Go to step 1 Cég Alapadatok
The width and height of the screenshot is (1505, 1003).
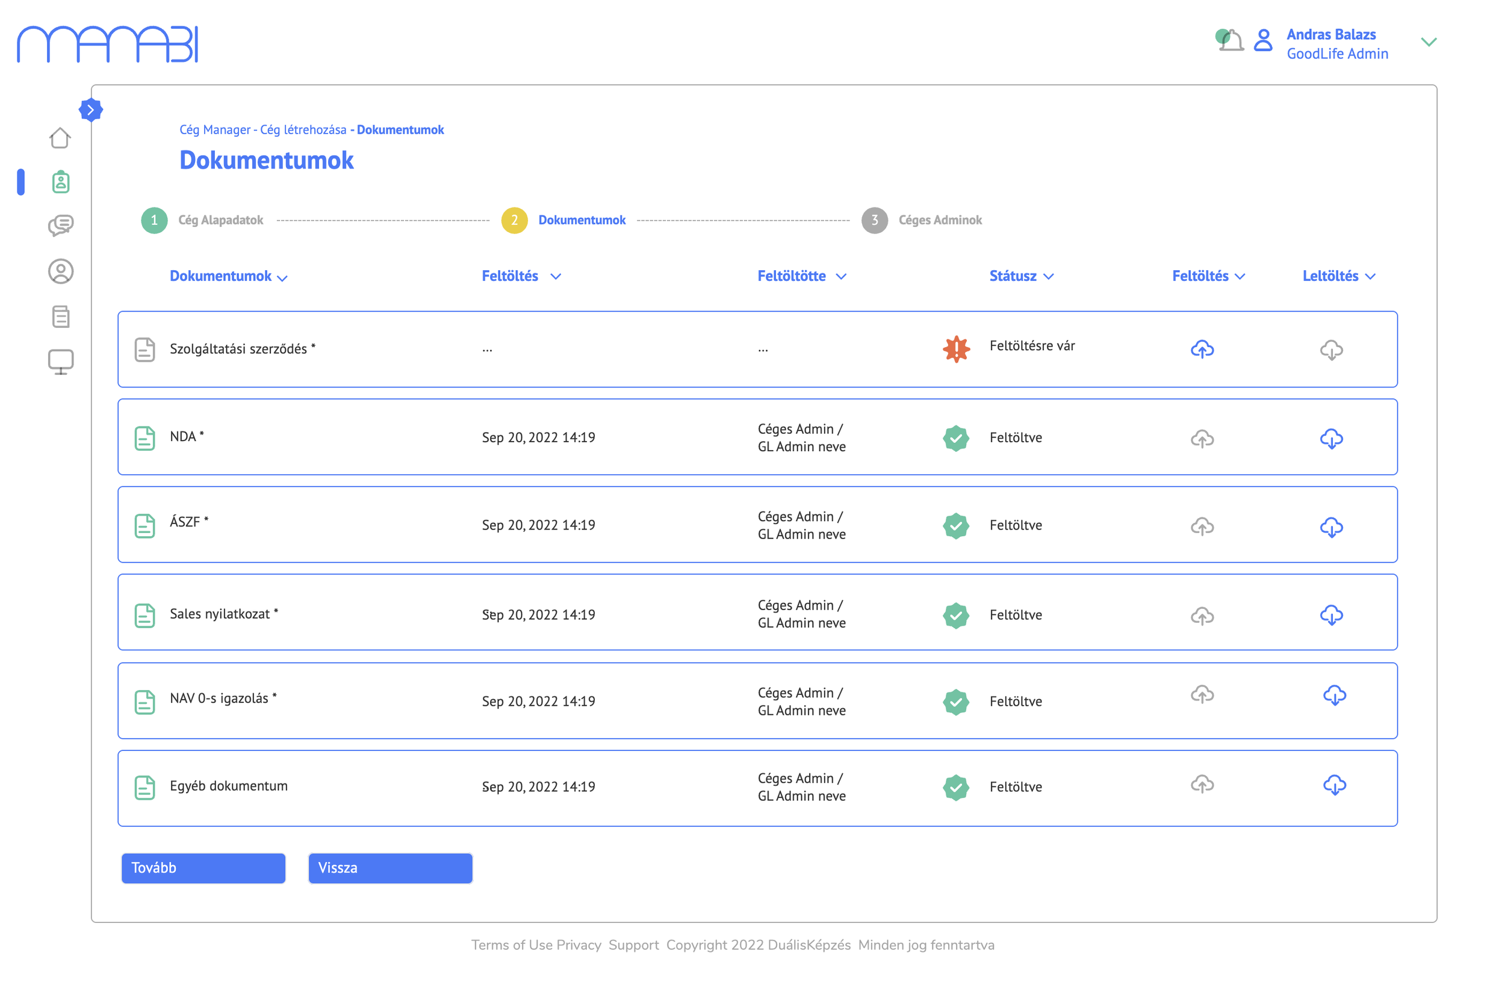[x=155, y=220]
